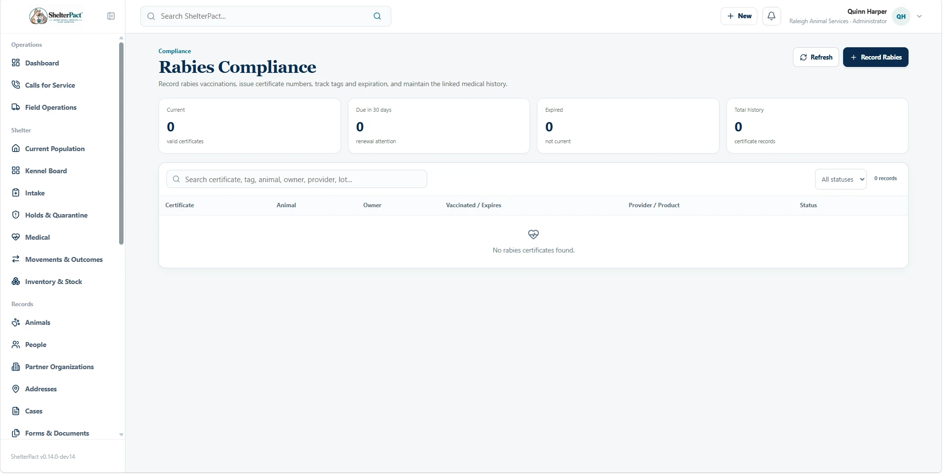The image size is (943, 474).
Task: Collapse the sidebar panel icon
Action: (111, 16)
